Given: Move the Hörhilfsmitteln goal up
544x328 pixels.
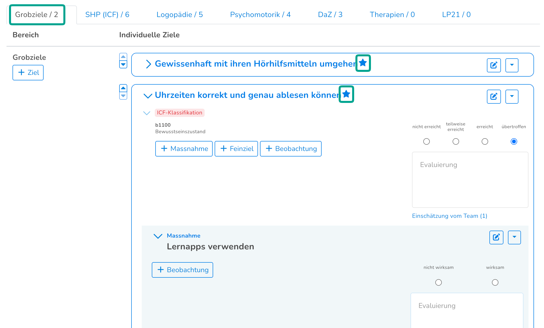Looking at the screenshot, I should click(x=123, y=57).
